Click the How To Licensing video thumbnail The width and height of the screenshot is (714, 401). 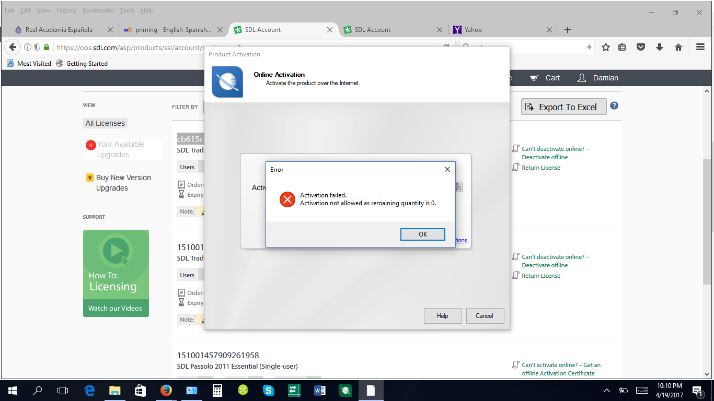coord(116,273)
